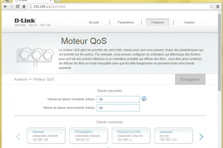Open the Features menu
Image resolution: width=223 pixels, height=148 pixels.
click(157, 22)
